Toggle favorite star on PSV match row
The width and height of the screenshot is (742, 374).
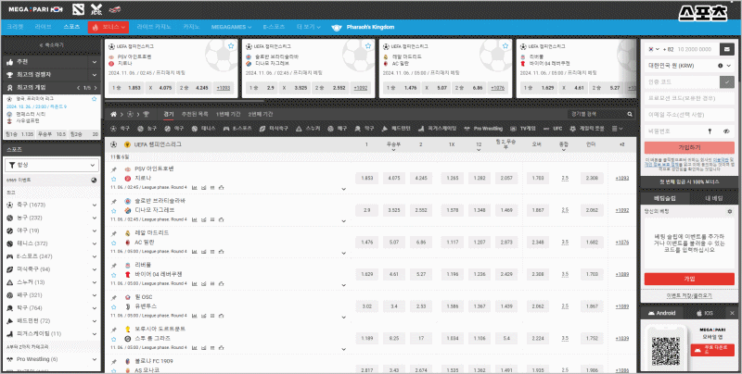pos(113,179)
